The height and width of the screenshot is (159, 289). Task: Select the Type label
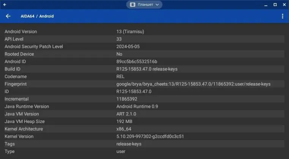[9, 151]
